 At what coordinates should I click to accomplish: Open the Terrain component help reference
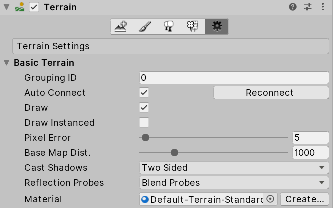293,7
